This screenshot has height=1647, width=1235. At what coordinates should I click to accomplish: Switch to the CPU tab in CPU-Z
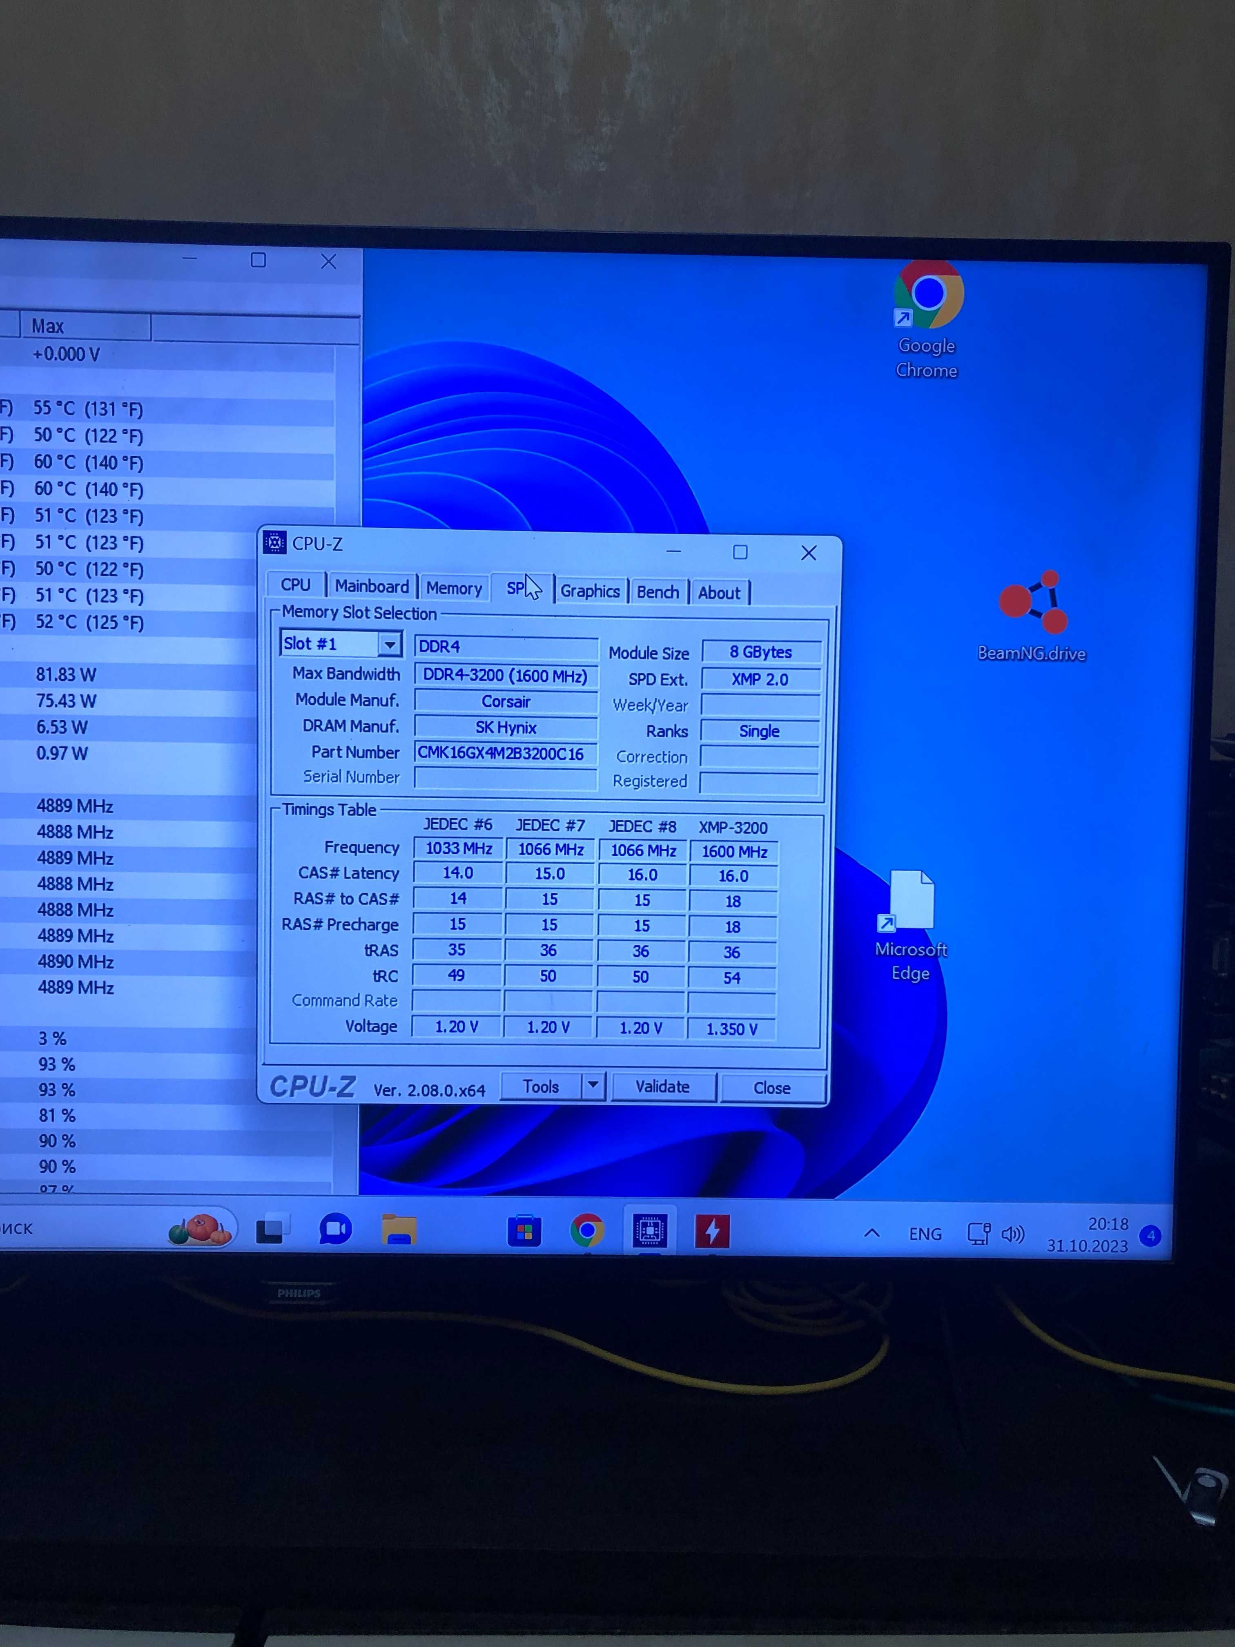(x=296, y=585)
